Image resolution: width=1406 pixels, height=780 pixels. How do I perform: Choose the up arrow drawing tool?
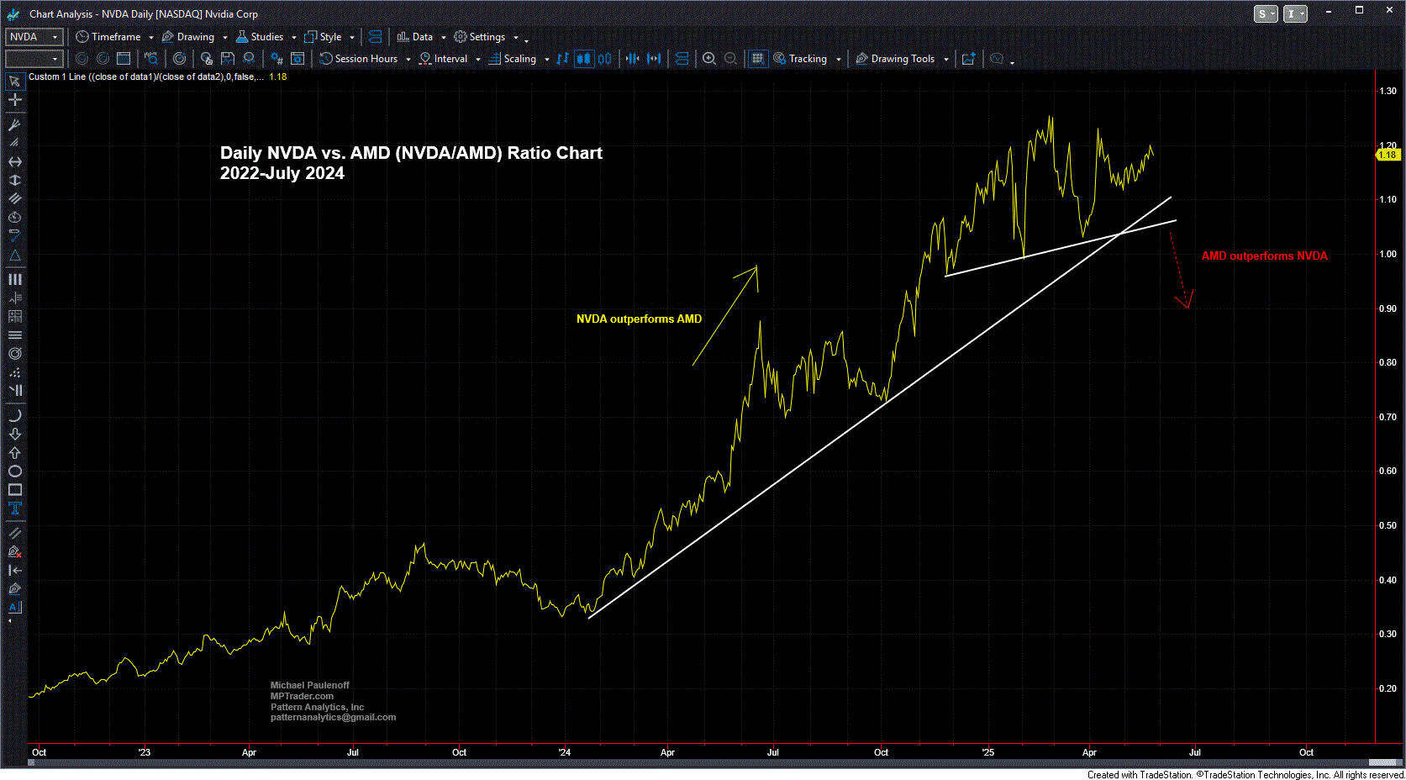coord(14,452)
